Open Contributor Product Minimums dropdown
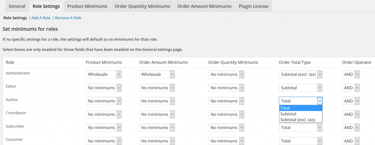The width and height of the screenshot is (375, 145). coord(104,114)
